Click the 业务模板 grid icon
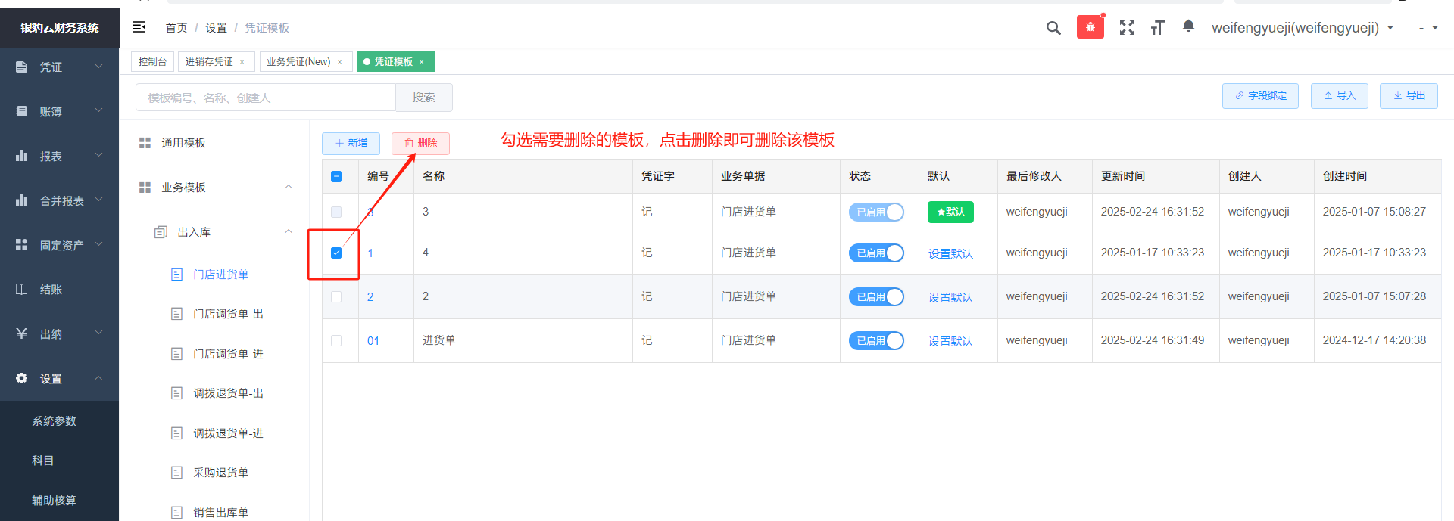Screen dimensions: 1454x521 tap(145, 188)
